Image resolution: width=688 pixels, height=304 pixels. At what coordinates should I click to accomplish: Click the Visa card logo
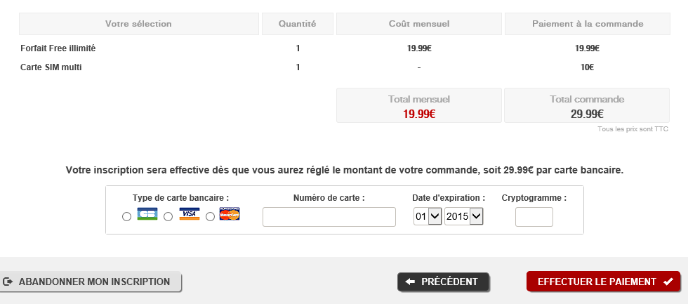tap(190, 214)
